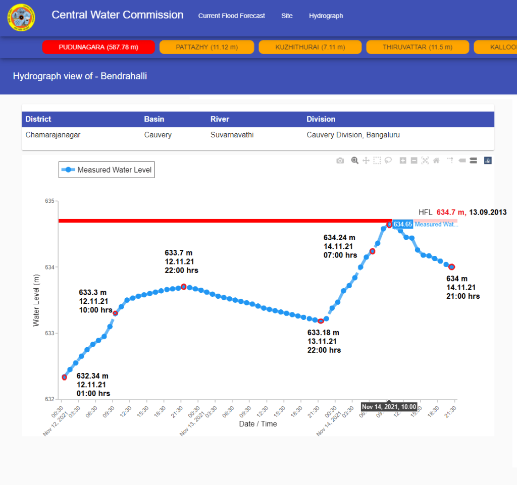Reset axes with the home icon

[x=436, y=160]
